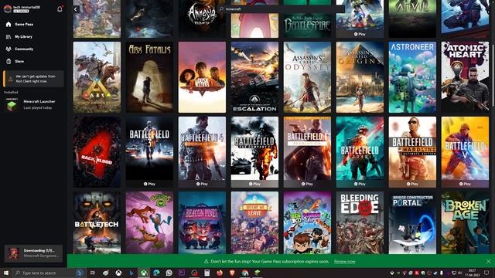Open the Arx Fatalis game tile

pos(149,77)
